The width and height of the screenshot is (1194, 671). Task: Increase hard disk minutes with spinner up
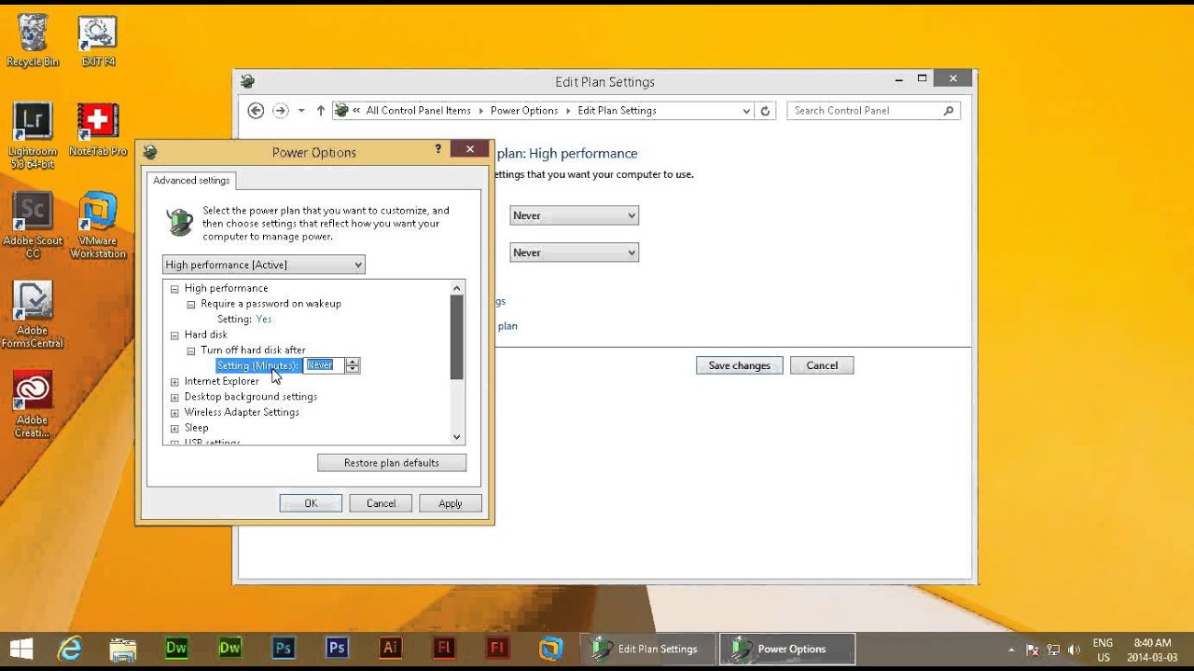[353, 362]
